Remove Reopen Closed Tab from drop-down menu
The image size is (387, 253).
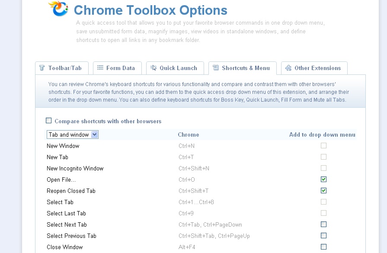click(323, 190)
